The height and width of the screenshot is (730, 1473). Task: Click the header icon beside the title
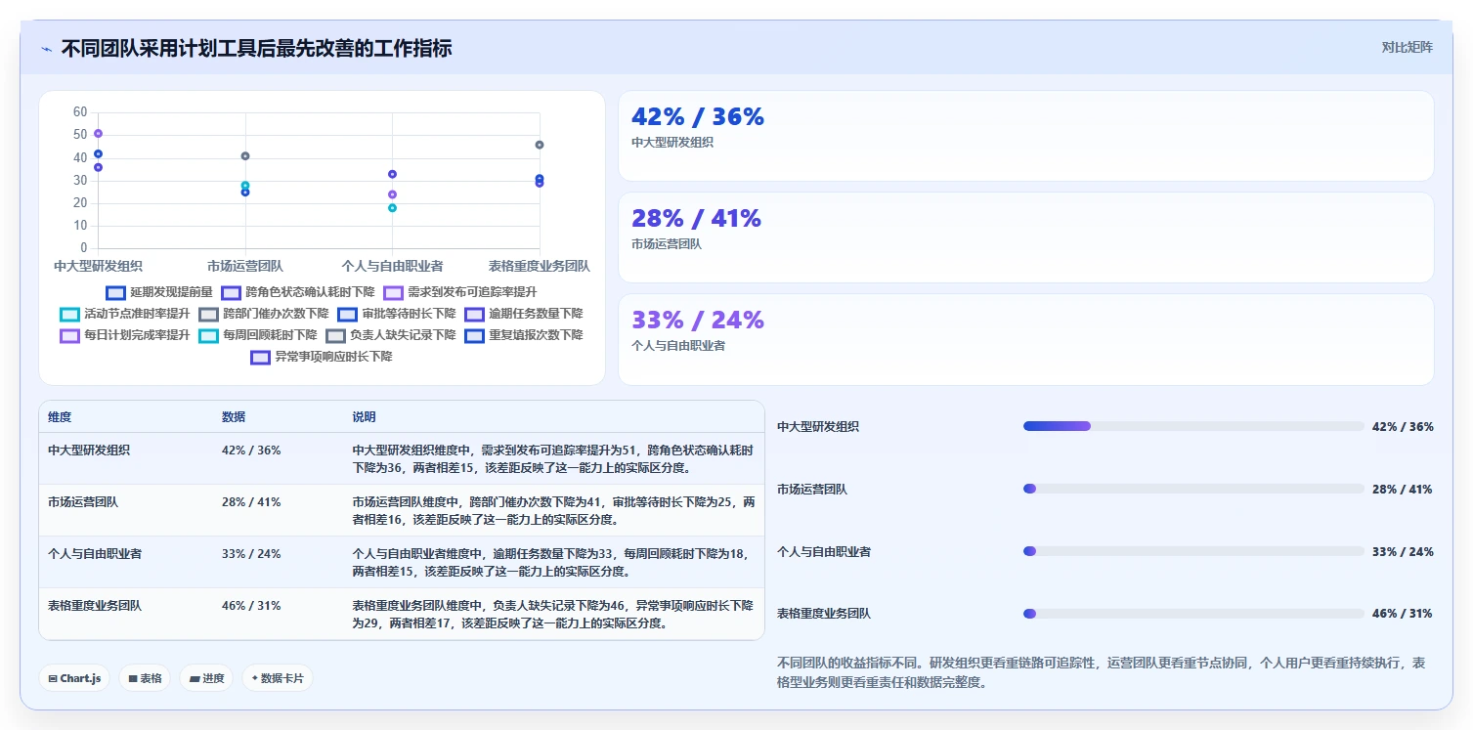(47, 49)
